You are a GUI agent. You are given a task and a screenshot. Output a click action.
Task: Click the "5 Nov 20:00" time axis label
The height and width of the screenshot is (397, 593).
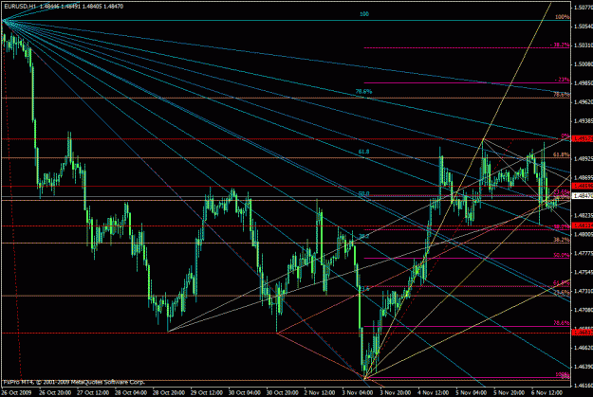click(510, 392)
